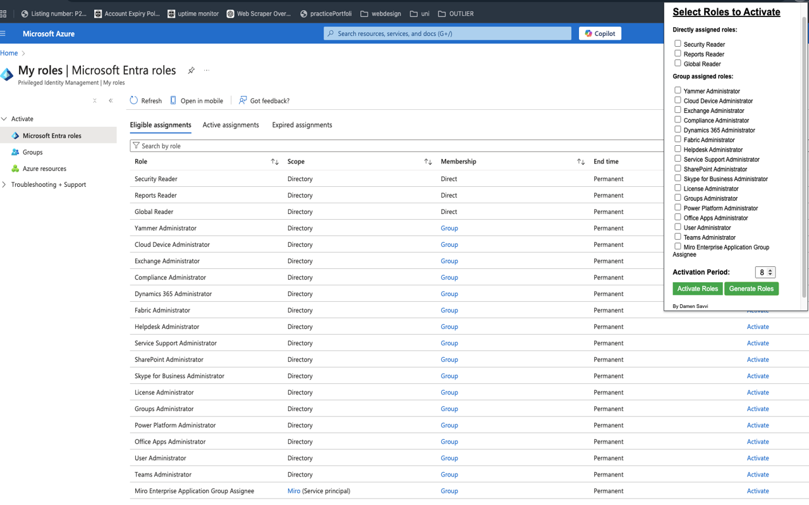
Task: Activate the Miro Enterprise Application Group Assignee
Action: 758,490
